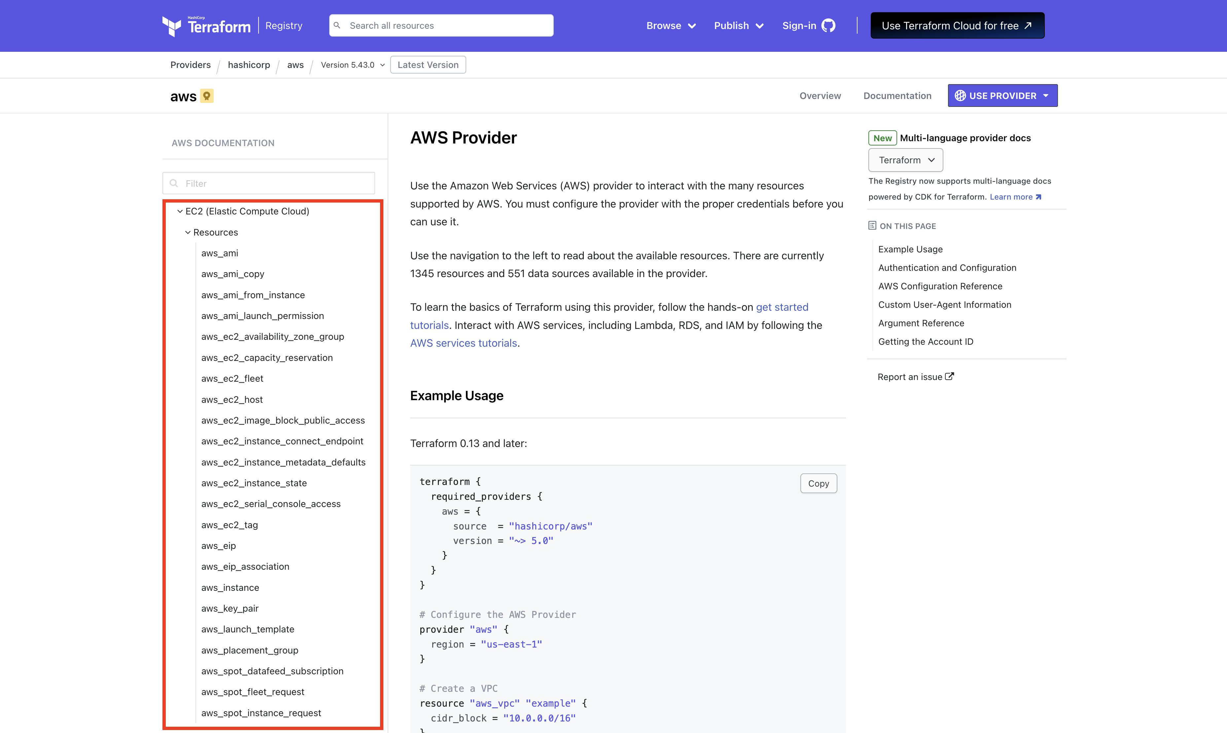Open aws_ec2_image_block_public_access docs
Image resolution: width=1227 pixels, height=733 pixels.
(x=283, y=421)
